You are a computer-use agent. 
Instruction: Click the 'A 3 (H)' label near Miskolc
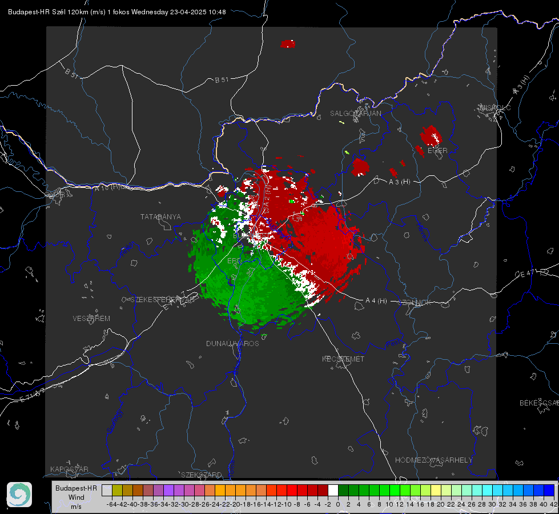pos(521,85)
